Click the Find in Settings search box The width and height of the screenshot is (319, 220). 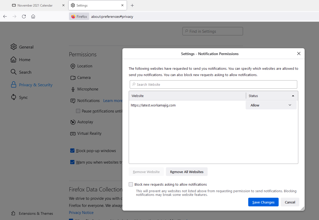click(x=213, y=31)
